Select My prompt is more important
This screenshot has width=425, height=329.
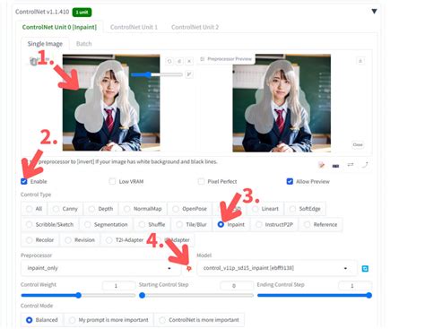click(x=108, y=320)
